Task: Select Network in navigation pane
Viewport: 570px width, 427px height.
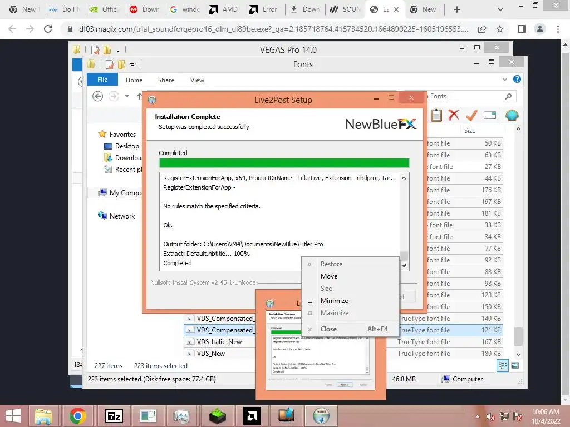Action: (122, 216)
